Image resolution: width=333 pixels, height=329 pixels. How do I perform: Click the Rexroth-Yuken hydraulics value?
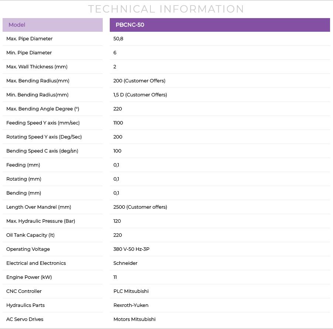pos(131,305)
